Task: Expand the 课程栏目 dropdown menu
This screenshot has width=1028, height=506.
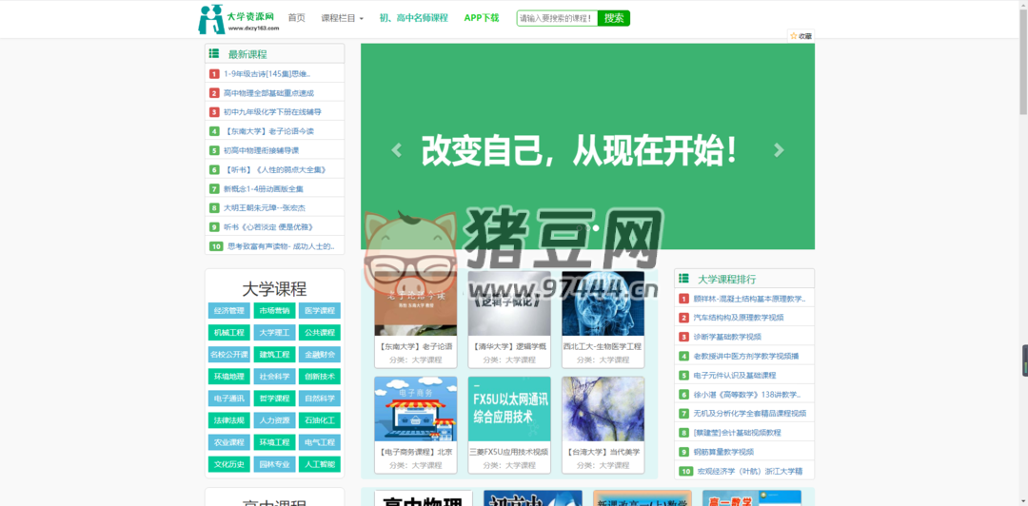Action: tap(343, 18)
